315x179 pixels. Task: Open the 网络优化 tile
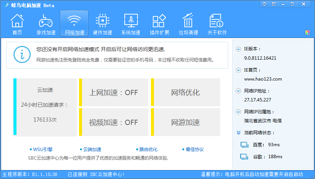pyautogui.click(x=186, y=92)
